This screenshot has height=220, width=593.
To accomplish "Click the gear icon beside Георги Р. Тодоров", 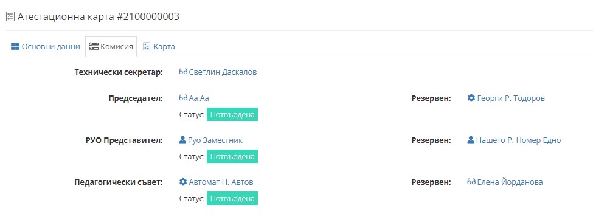I will coord(471,98).
